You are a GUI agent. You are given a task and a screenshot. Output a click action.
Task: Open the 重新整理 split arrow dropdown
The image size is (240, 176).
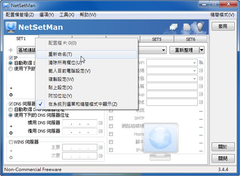click(x=202, y=50)
